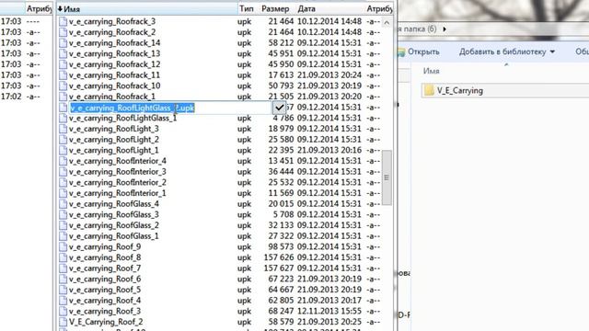589x331 pixels.
Task: Select file icon of v_e_carrying_Roofrack_3
Action: click(x=64, y=21)
